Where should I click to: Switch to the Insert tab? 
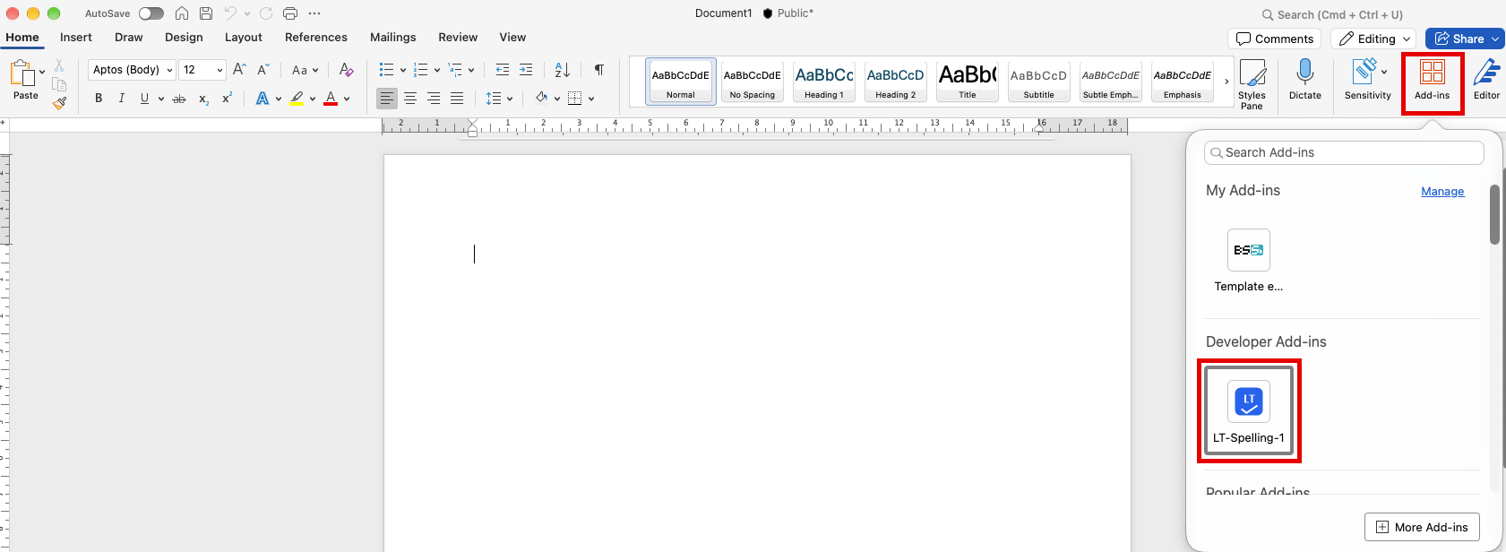(76, 38)
